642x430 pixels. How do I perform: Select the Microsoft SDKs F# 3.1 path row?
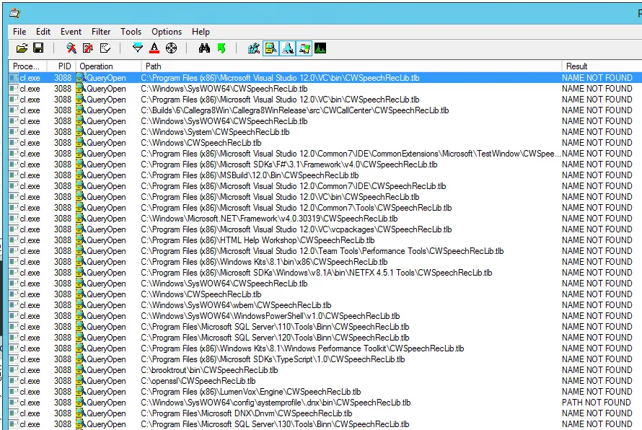coord(325,164)
